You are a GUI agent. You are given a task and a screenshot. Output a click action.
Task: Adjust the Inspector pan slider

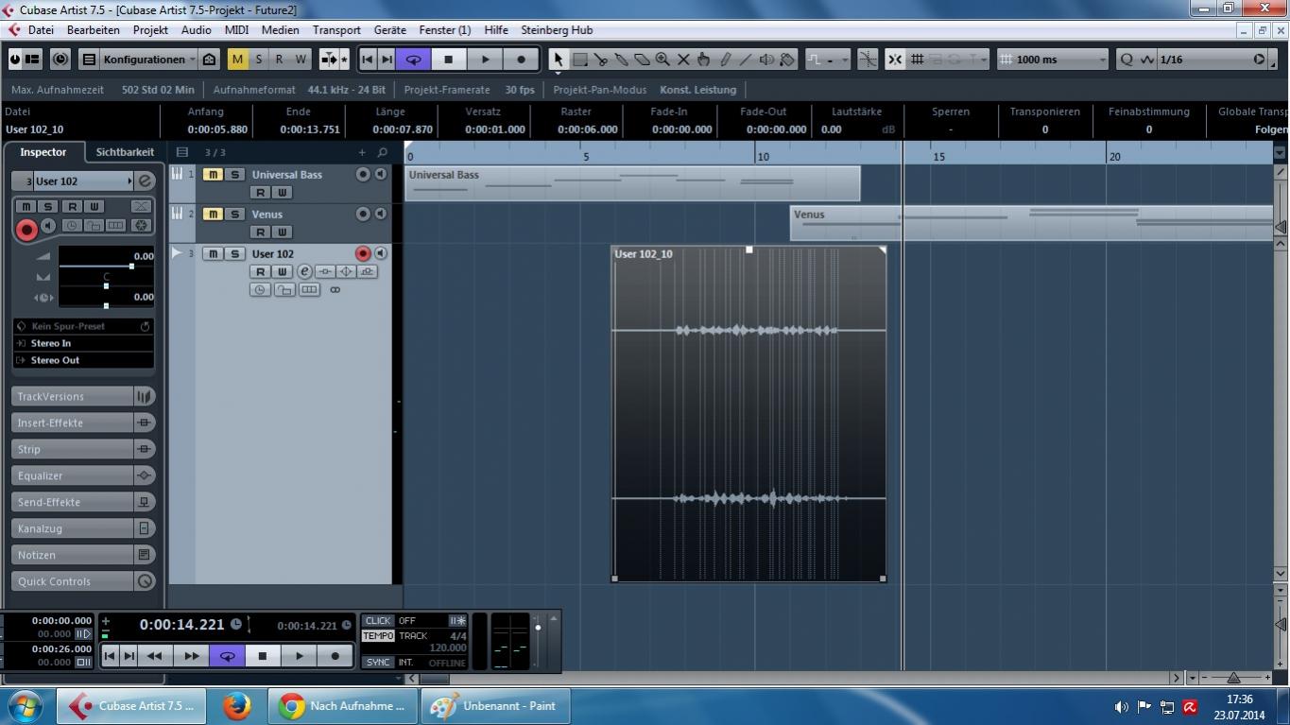[106, 285]
